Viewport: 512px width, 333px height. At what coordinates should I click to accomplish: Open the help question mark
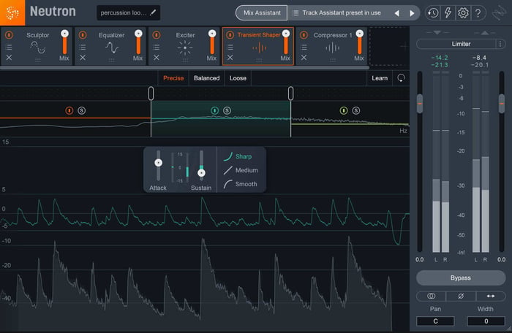478,13
